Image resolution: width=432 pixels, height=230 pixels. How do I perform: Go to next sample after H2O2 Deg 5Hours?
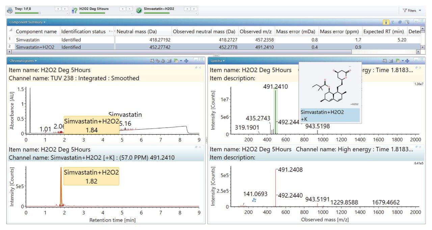pyautogui.click(x=130, y=9)
